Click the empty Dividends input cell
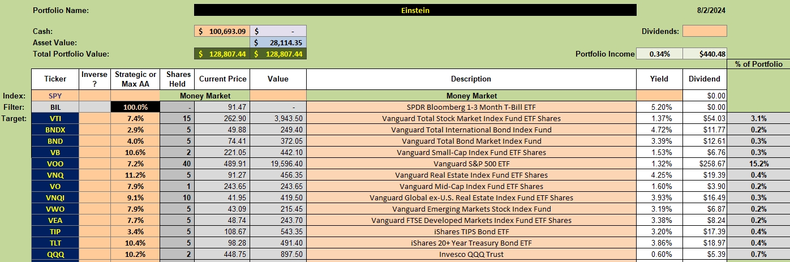 (705, 31)
